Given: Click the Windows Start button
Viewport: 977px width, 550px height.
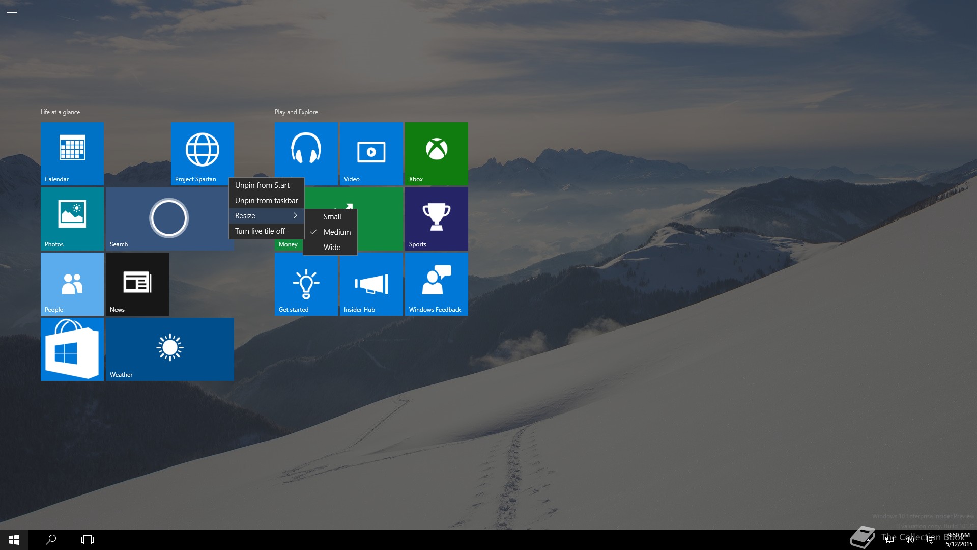Looking at the screenshot, I should click(x=14, y=540).
